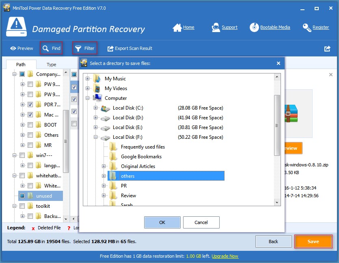Viewport: 339px width, 263px height.
Task: Click the toolkit folder icon in Path tree
Action: coord(30,206)
